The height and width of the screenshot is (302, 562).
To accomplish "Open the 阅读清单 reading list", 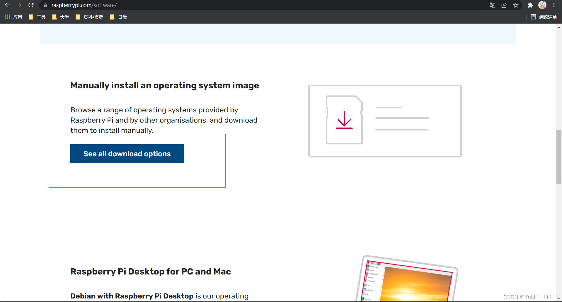I will (x=544, y=17).
